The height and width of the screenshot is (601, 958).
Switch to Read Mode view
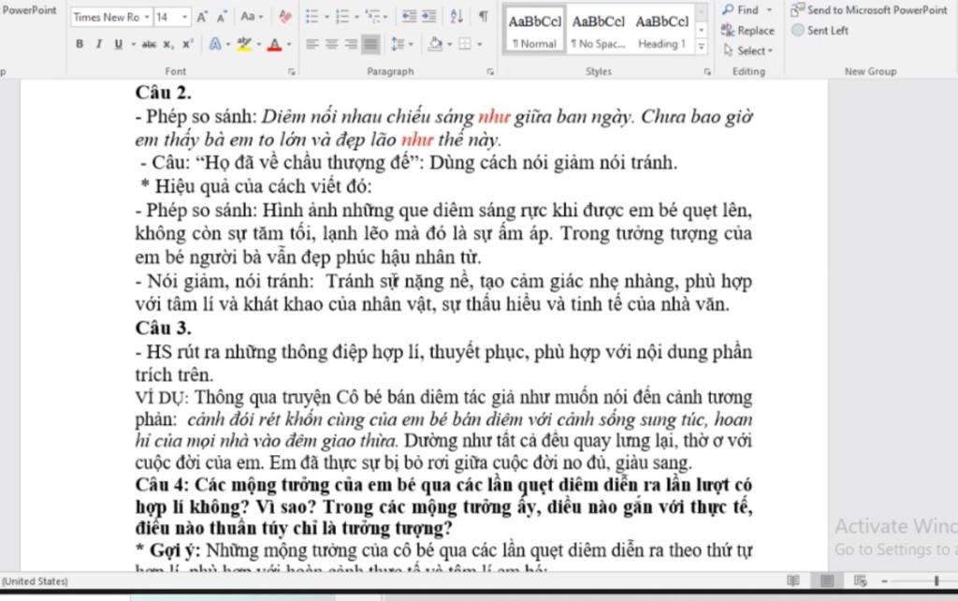(x=793, y=580)
